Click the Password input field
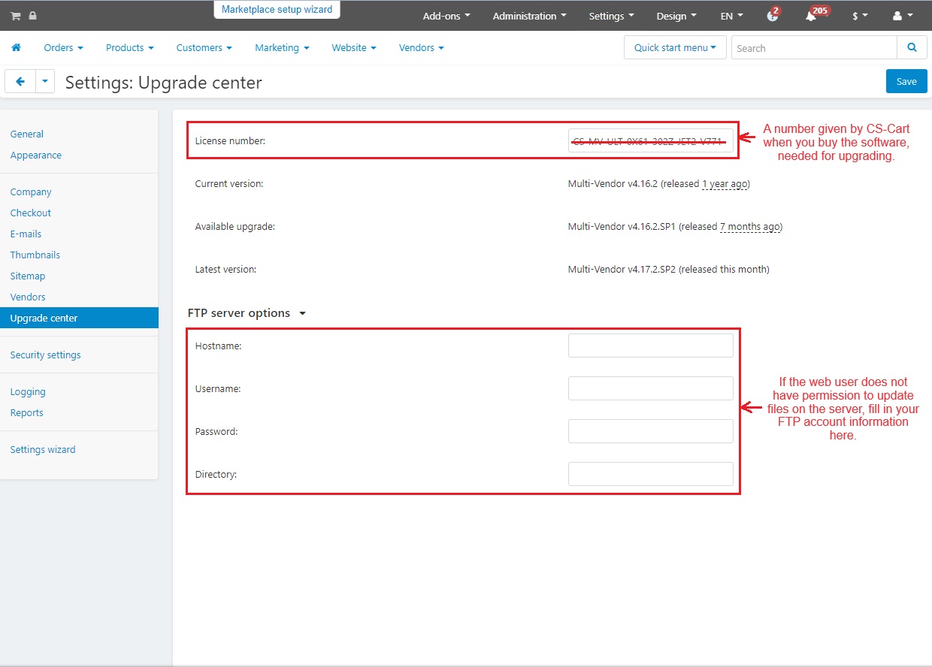The width and height of the screenshot is (932, 667). click(x=651, y=431)
